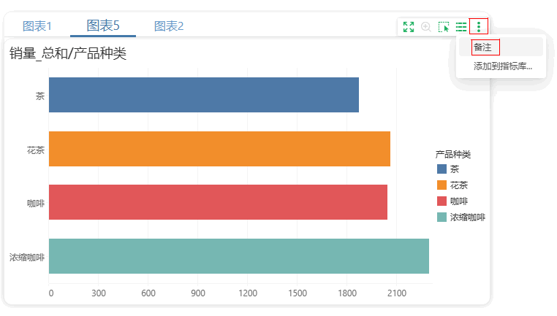Open the three-dot more options menu

point(479,26)
